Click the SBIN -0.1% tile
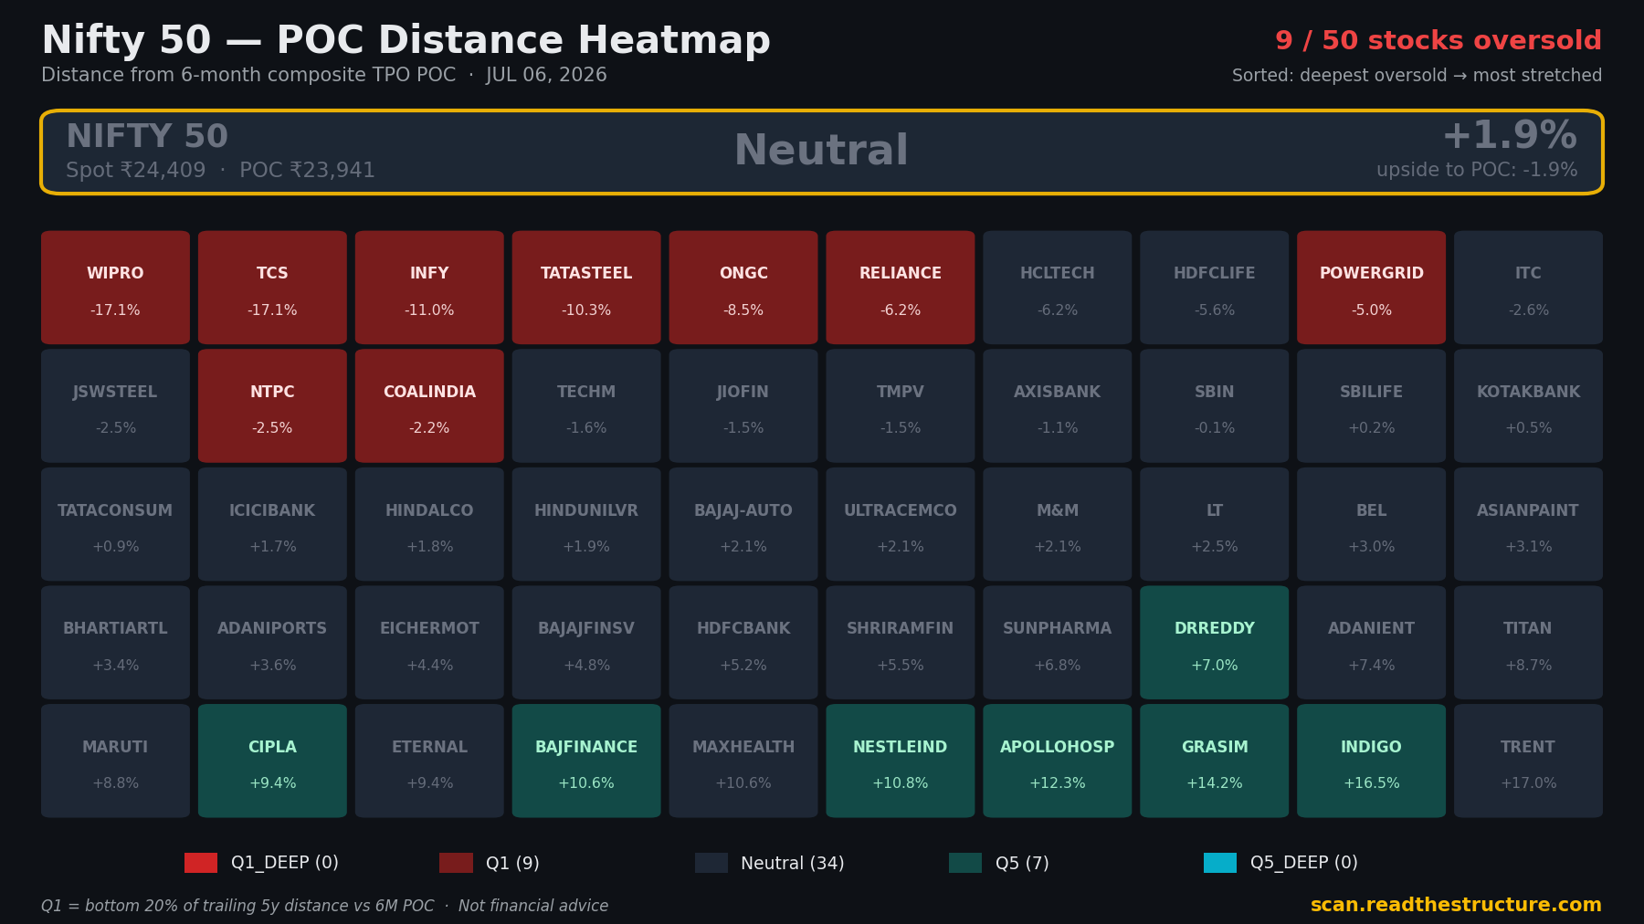1644x924 pixels. 1215,405
